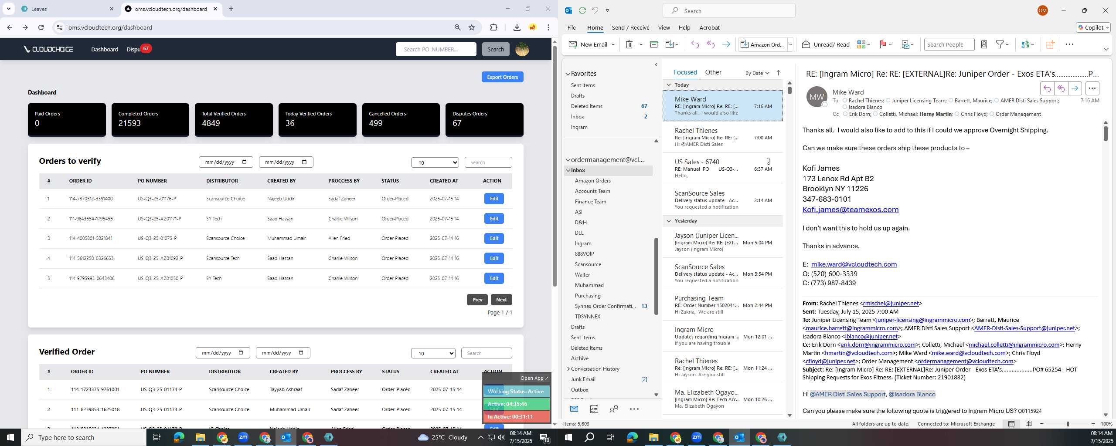Switch to Calendar view in Outlook
Screen dimensions: 1116x446
point(594,409)
